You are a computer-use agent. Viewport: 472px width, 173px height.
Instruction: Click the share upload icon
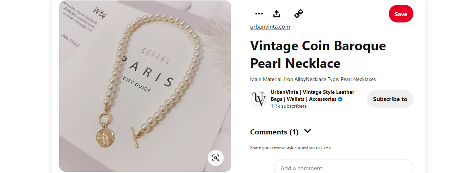[x=276, y=14]
